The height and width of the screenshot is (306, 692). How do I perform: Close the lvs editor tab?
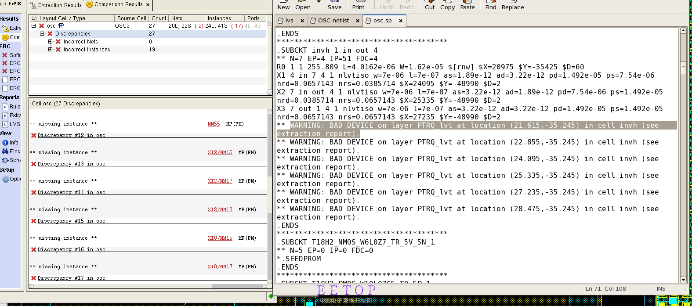[x=302, y=21]
